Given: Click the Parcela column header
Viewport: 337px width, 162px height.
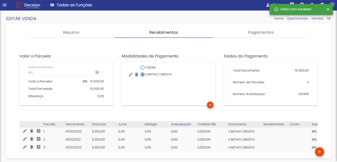Looking at the screenshot, I should coord(49,124).
